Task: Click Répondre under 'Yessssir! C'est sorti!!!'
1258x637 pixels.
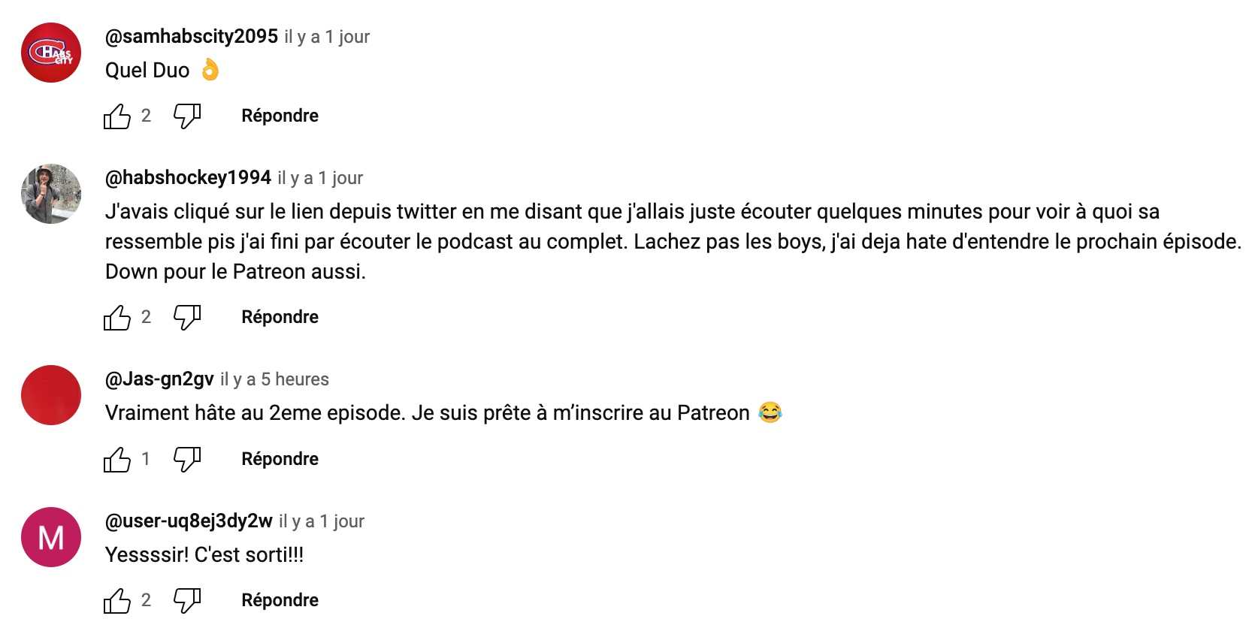Action: point(280,600)
